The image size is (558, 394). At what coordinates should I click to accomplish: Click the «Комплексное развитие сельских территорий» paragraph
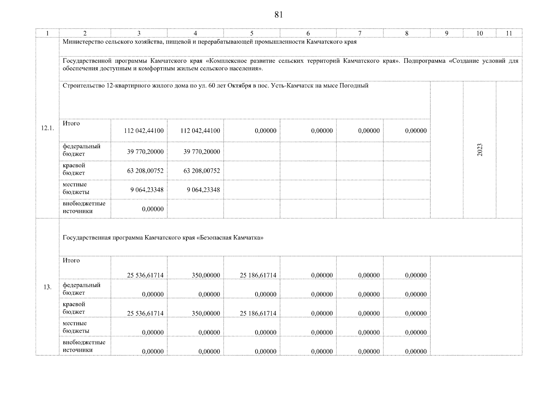click(290, 65)
